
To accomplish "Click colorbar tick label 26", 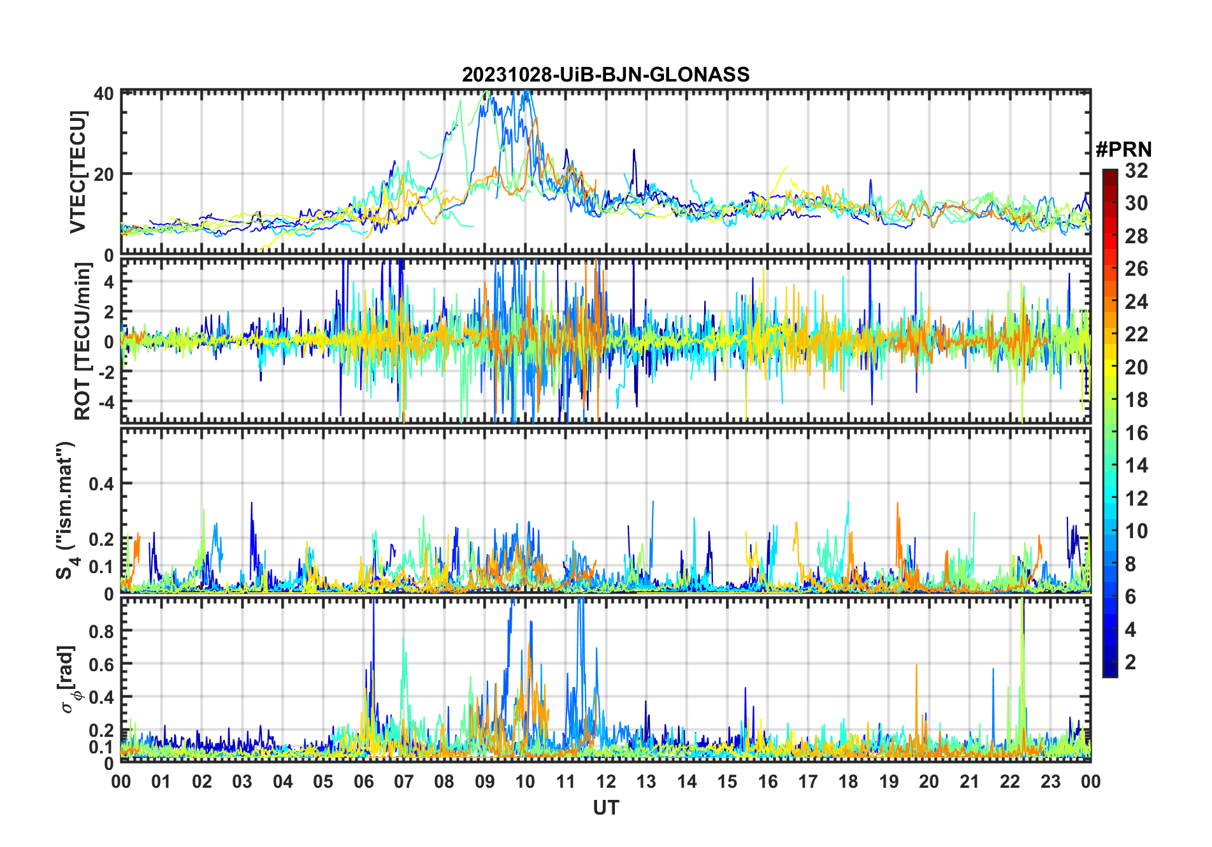I will (1136, 269).
